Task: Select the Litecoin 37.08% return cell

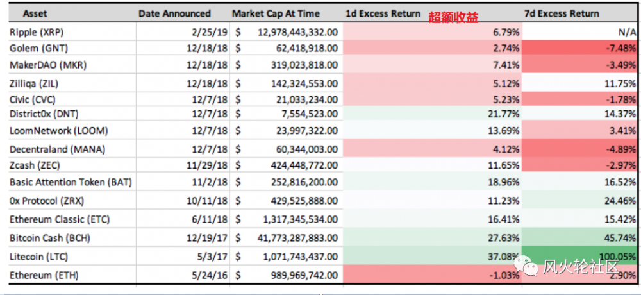Action: (x=433, y=257)
